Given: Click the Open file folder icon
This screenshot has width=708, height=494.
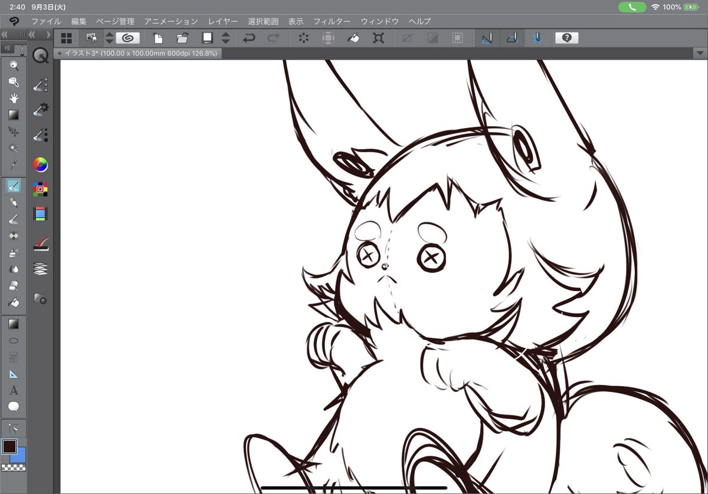Looking at the screenshot, I should pyautogui.click(x=182, y=38).
